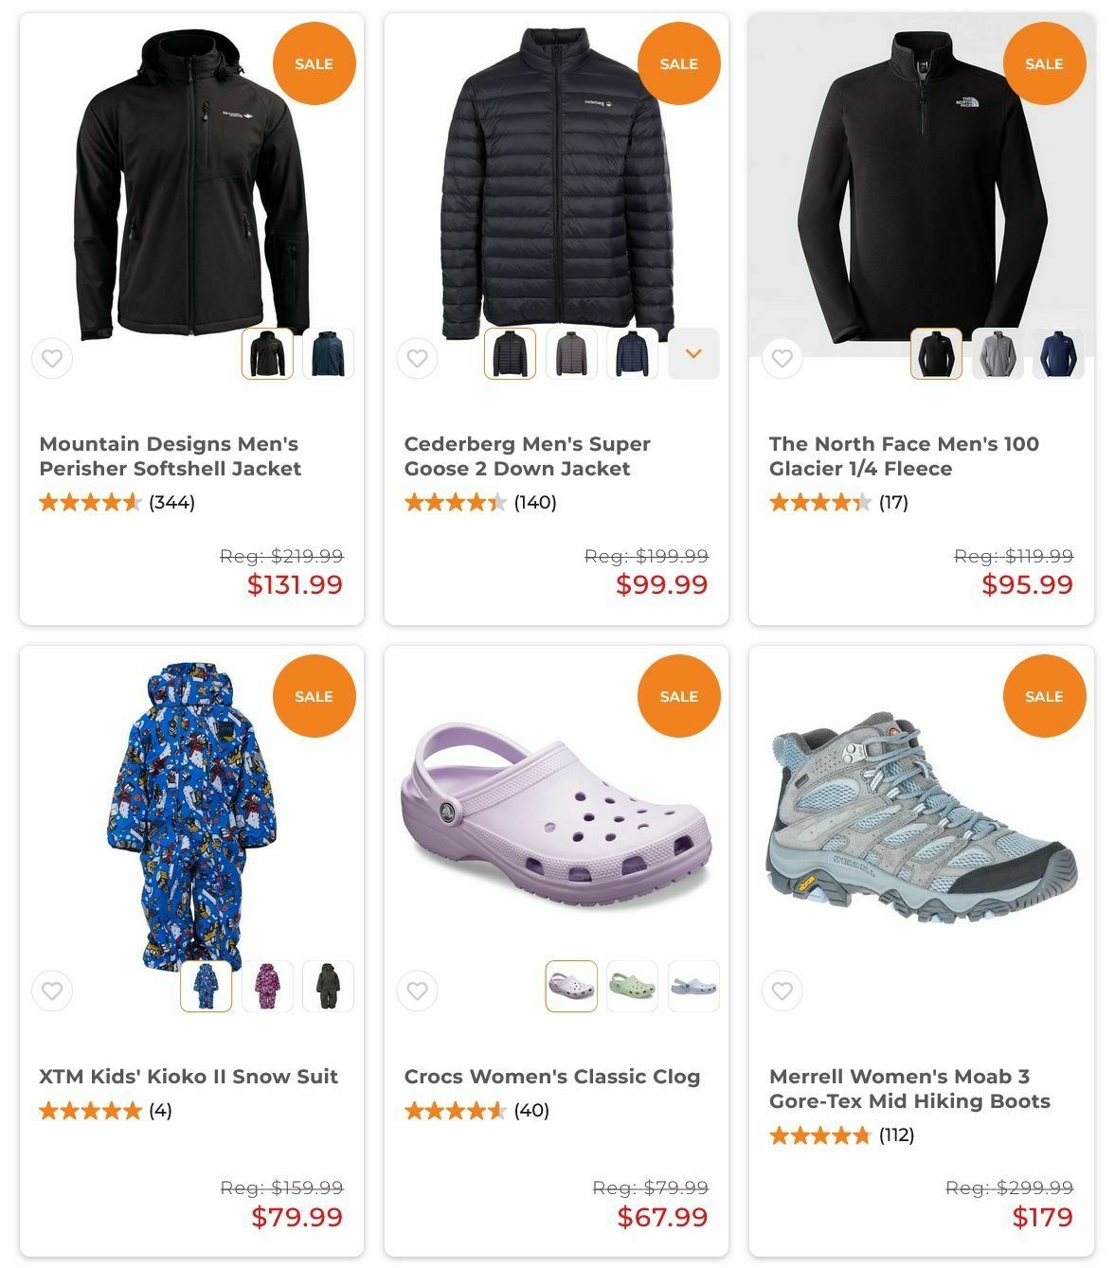Add Mountain Designs Perisher Jacket to wishlist
Image resolution: width=1115 pixels, height=1268 pixels.
[x=52, y=359]
